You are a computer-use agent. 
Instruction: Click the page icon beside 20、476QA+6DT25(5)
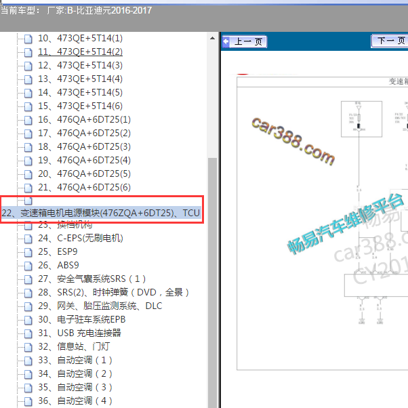pyautogui.click(x=28, y=174)
